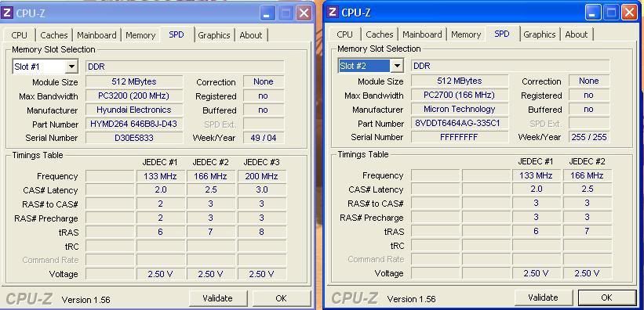This screenshot has height=310, width=644.
Task: Open Graphics tab in right CPU-Z window
Action: (540, 34)
